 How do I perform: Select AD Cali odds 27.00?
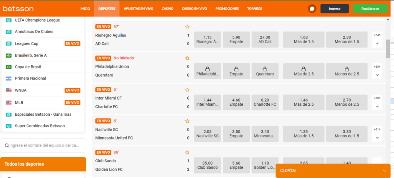pyautogui.click(x=265, y=40)
